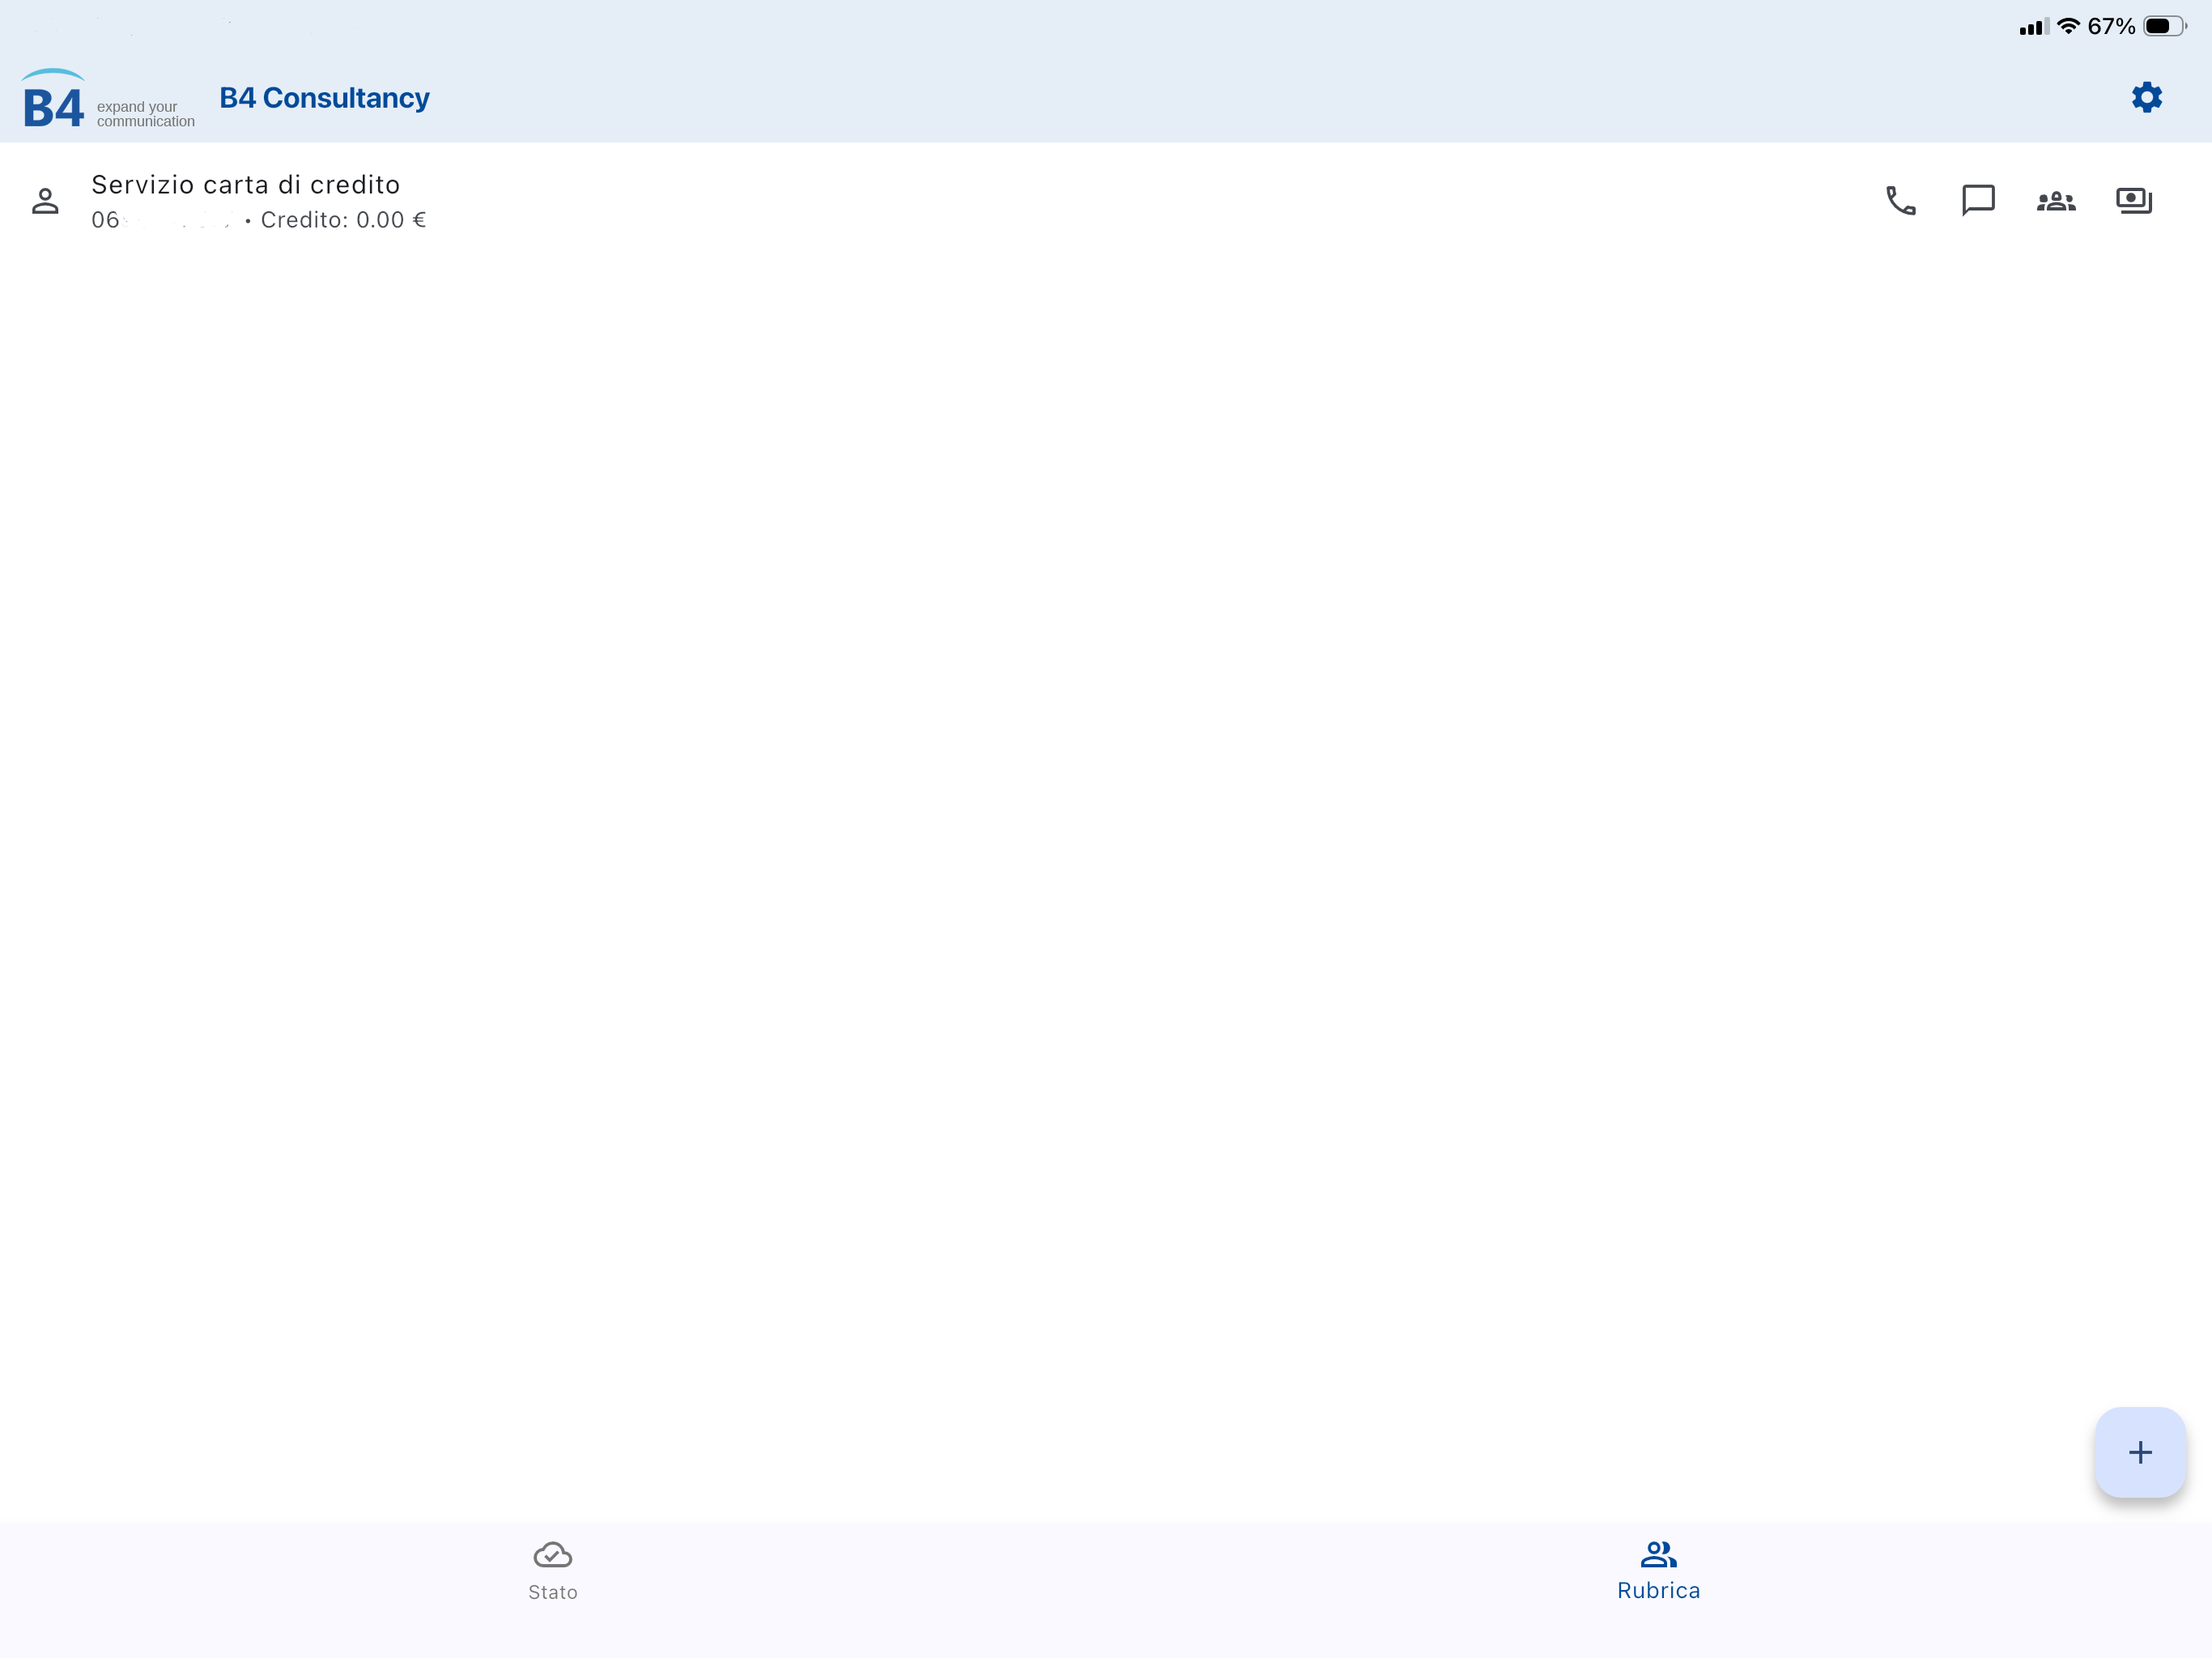Image resolution: width=2212 pixels, height=1658 pixels.
Task: Call Servizio carta di credito contact
Action: [1900, 200]
